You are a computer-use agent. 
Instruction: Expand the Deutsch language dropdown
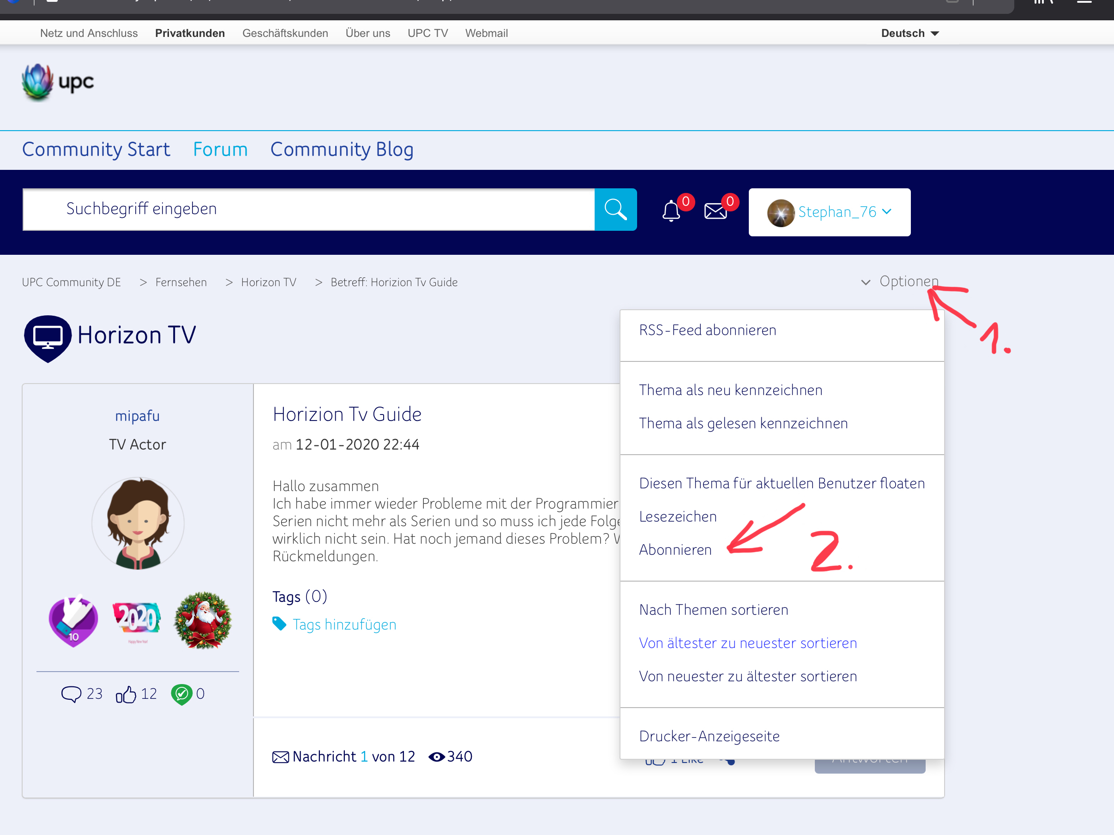(909, 33)
